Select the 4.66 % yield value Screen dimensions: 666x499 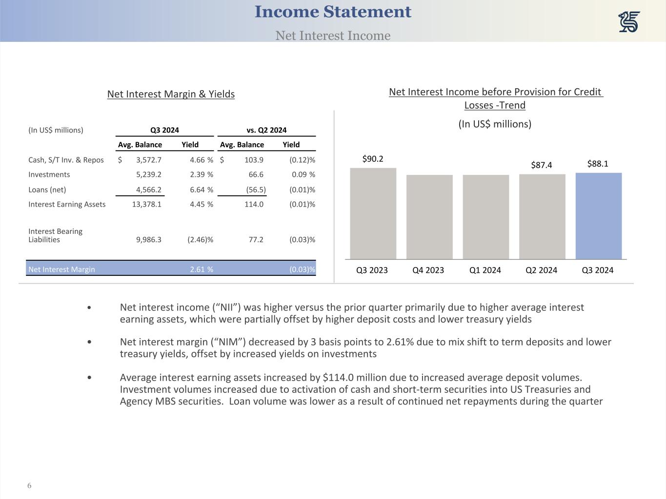tap(202, 160)
